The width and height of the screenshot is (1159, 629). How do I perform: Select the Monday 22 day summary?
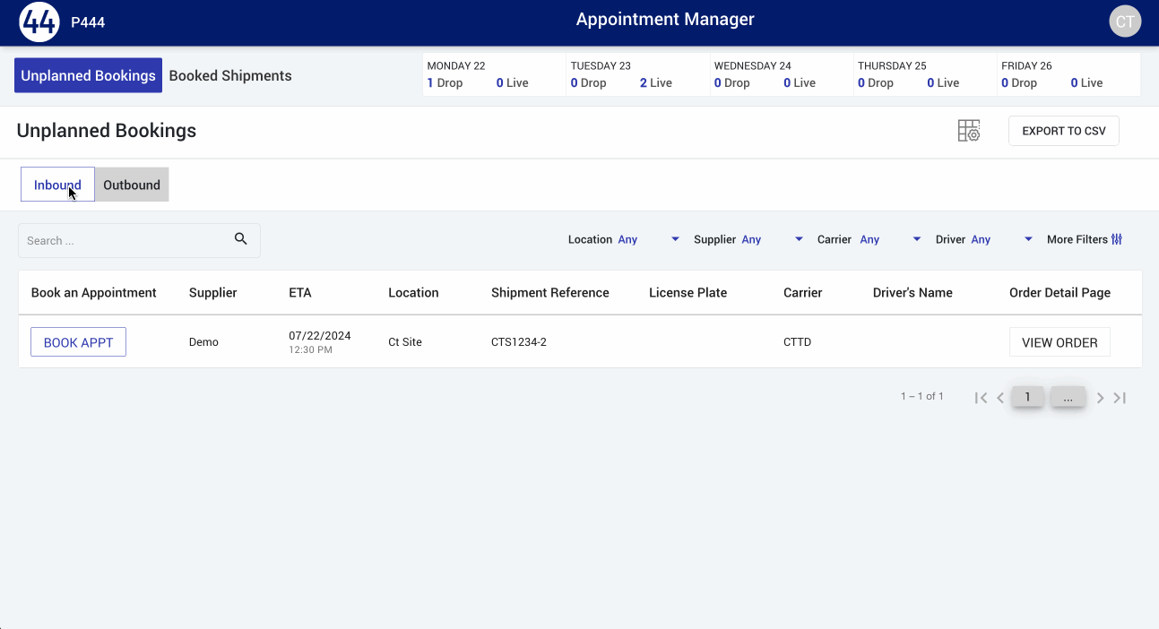[x=494, y=74]
